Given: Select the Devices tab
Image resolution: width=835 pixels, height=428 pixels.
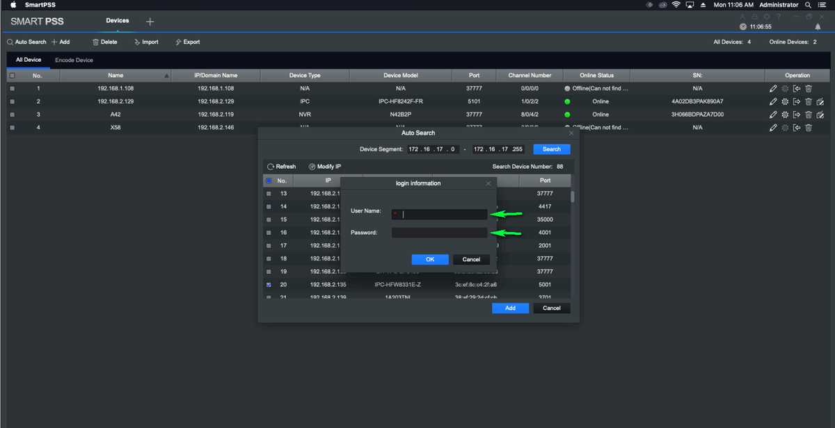Looking at the screenshot, I should tap(117, 21).
